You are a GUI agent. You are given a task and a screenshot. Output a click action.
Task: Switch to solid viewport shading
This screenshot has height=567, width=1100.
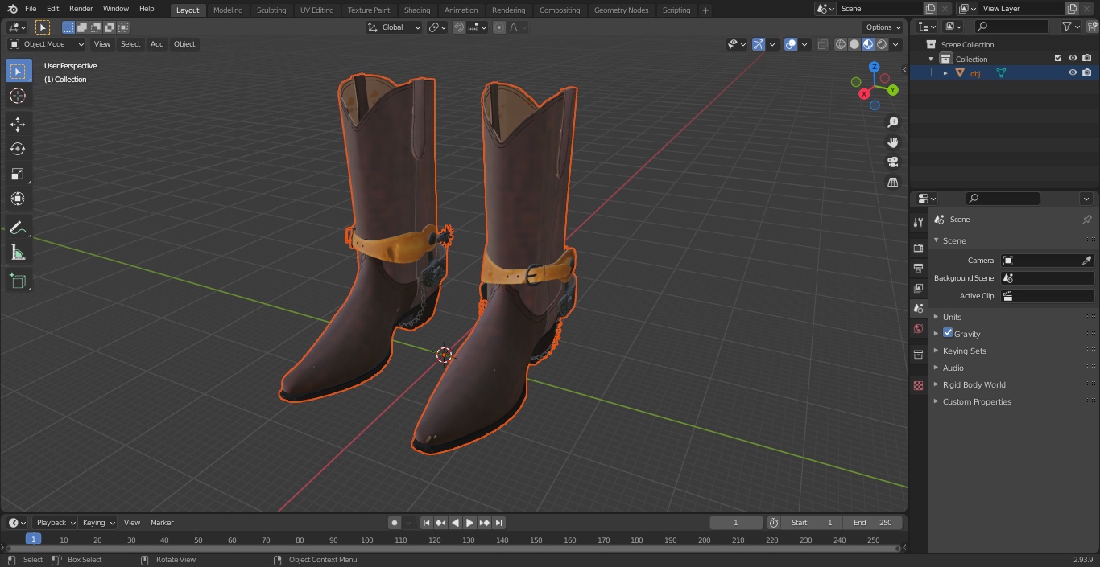pos(854,44)
